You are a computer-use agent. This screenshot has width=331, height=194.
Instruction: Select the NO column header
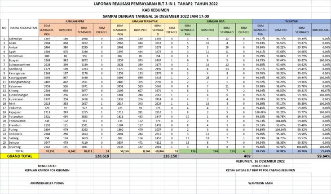click(4, 28)
